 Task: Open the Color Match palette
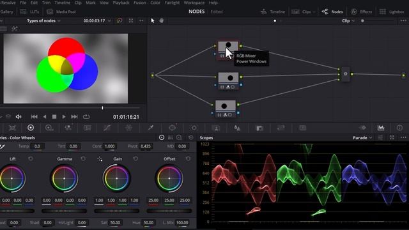[12, 128]
